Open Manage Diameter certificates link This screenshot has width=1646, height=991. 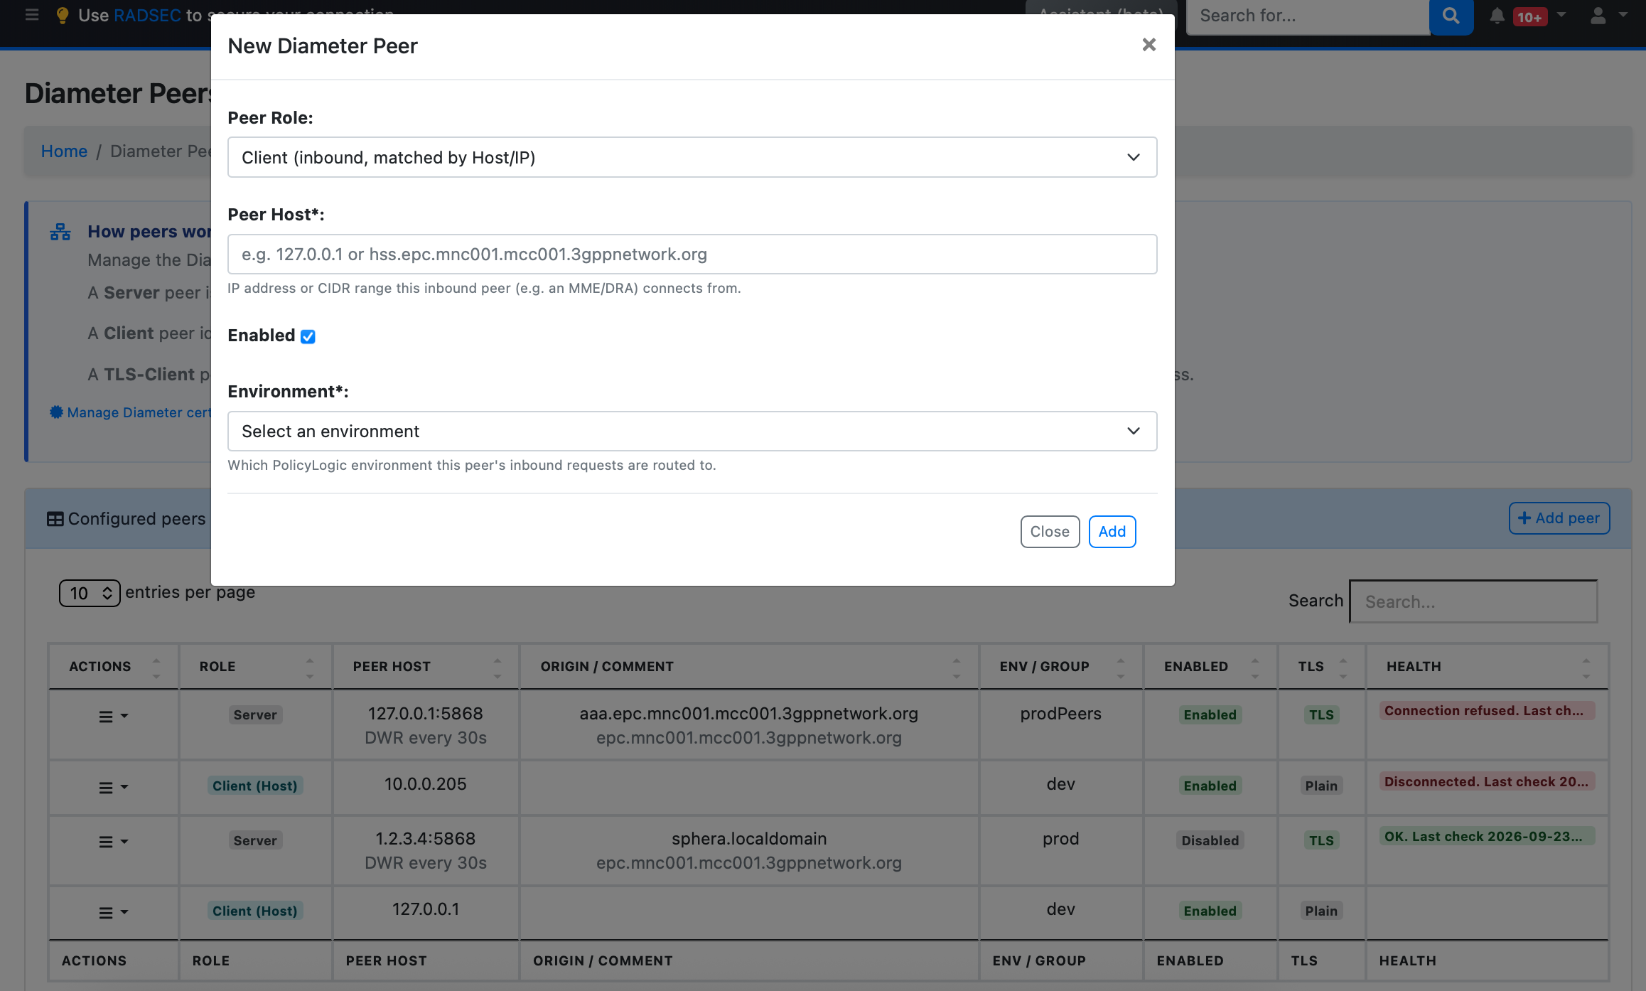131,412
